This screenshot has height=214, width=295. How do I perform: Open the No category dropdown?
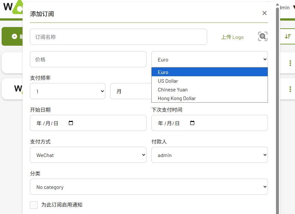pyautogui.click(x=149, y=187)
